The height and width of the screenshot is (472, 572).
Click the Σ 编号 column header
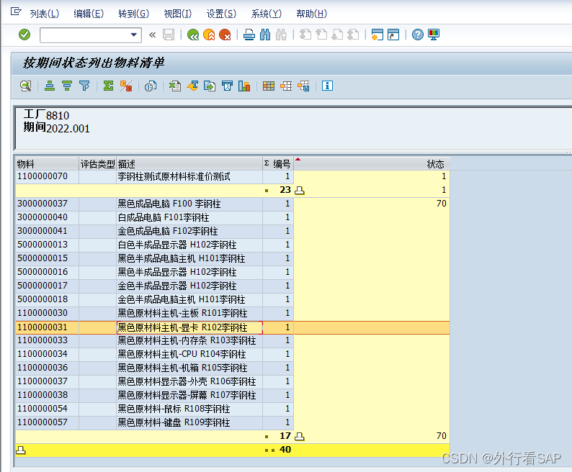point(278,164)
